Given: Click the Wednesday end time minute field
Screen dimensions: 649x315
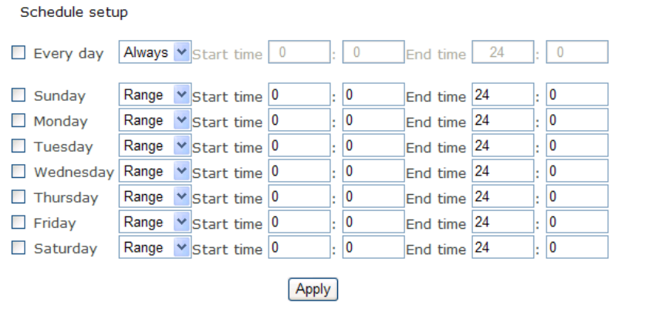Looking at the screenshot, I should (x=576, y=171).
